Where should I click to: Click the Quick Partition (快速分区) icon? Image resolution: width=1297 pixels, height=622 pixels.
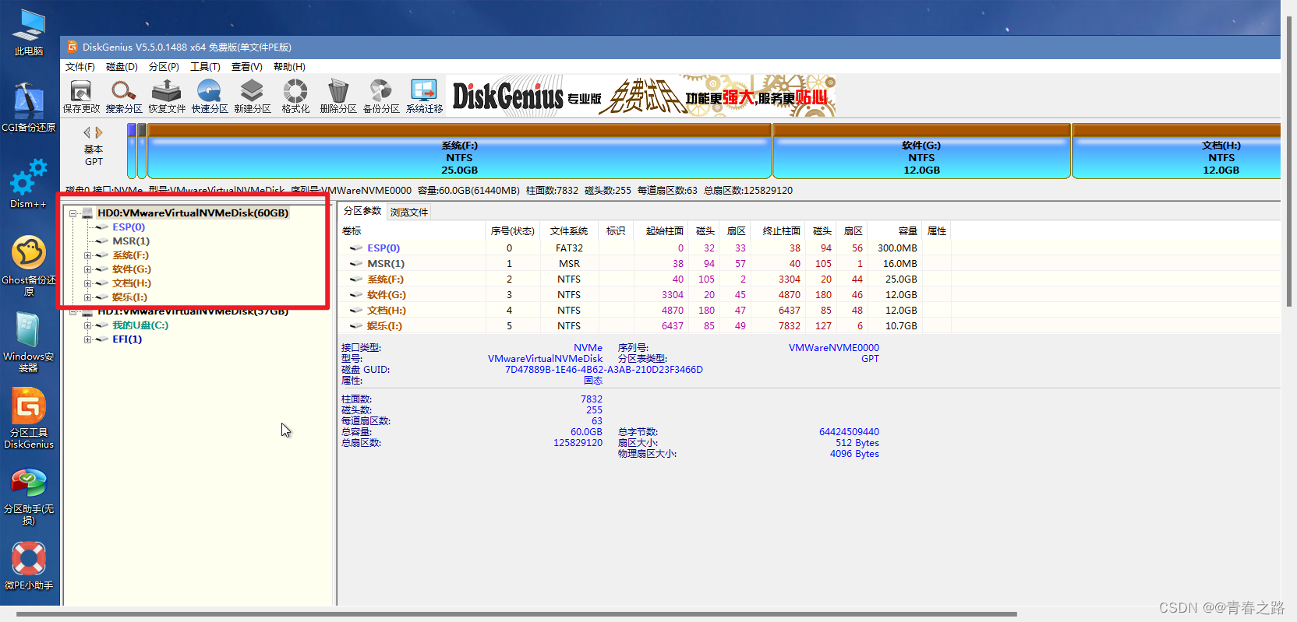point(210,97)
